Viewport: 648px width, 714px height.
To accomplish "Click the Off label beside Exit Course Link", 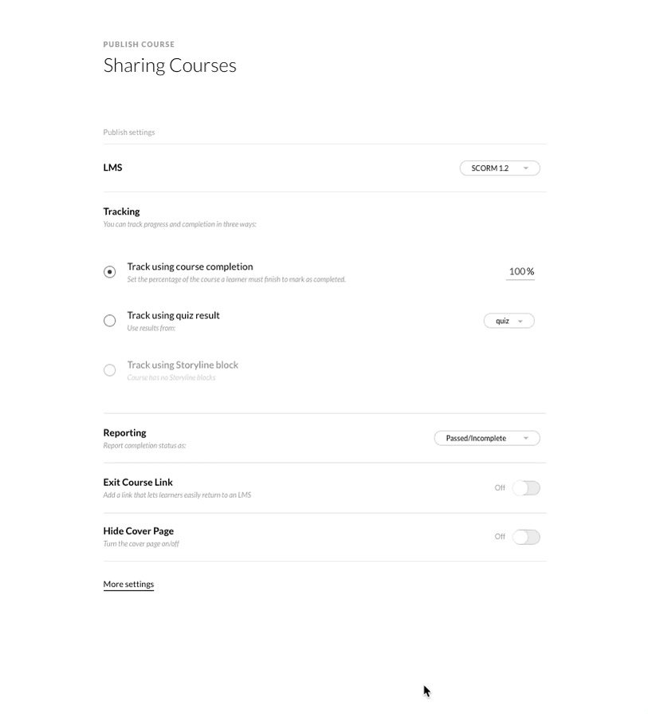I will tap(500, 488).
